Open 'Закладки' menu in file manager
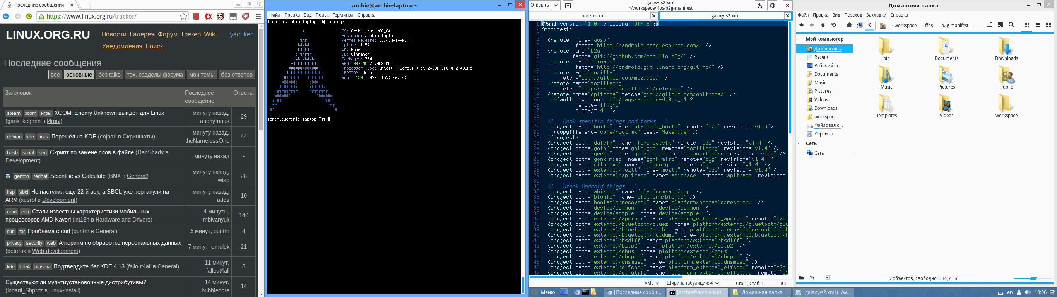1057x297 pixels. [876, 15]
